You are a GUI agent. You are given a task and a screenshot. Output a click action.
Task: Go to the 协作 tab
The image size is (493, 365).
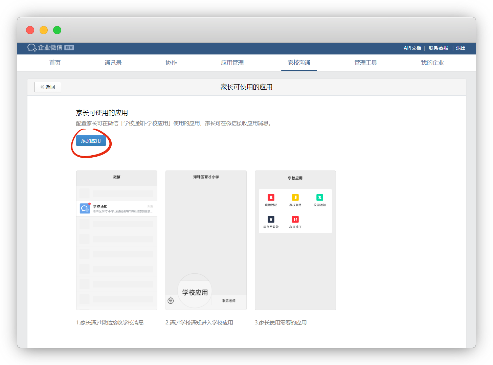[x=171, y=63]
